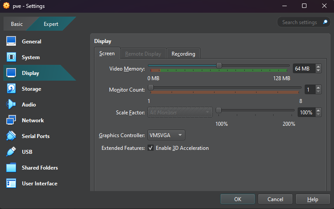Open the User Interface icon
The height and width of the screenshot is (209, 334).
[x=11, y=184]
